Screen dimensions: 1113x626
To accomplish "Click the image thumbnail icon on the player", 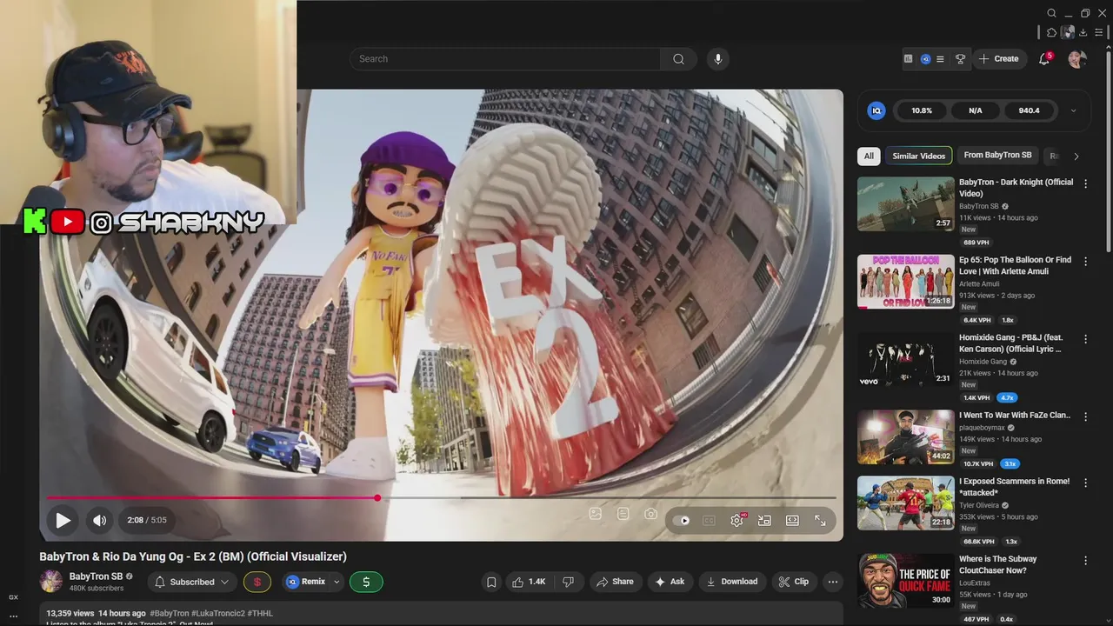I will (595, 514).
